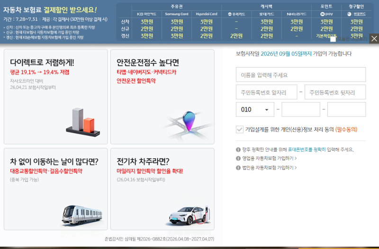This screenshot has width=379, height=249.
Task: Click the KB국민카드 logo in table header
Action: [x=147, y=14]
